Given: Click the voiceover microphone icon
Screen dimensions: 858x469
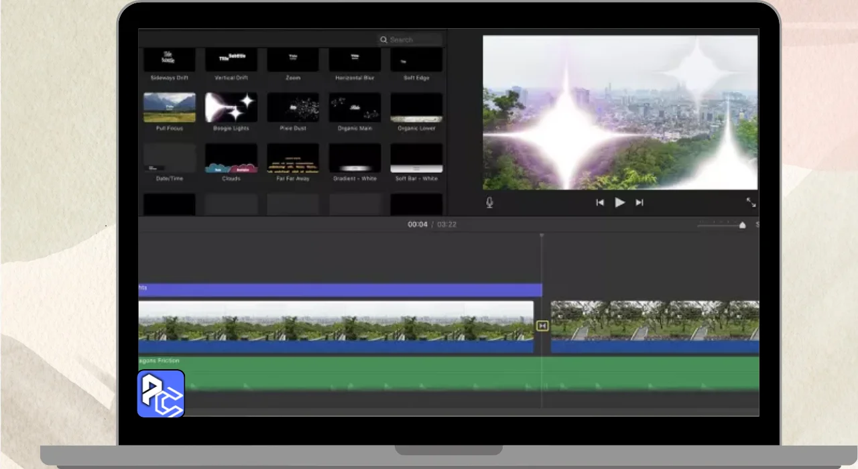Looking at the screenshot, I should pyautogui.click(x=489, y=202).
